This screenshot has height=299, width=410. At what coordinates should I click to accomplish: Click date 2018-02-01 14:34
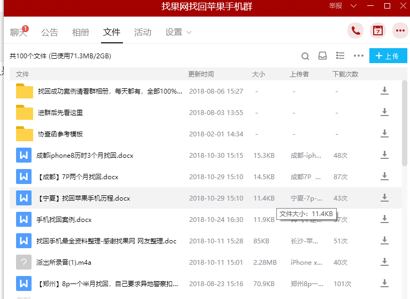coord(216,134)
